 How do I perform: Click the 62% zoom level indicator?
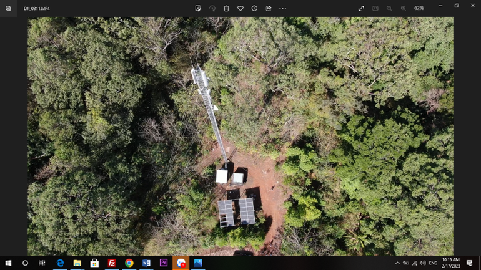click(x=419, y=8)
